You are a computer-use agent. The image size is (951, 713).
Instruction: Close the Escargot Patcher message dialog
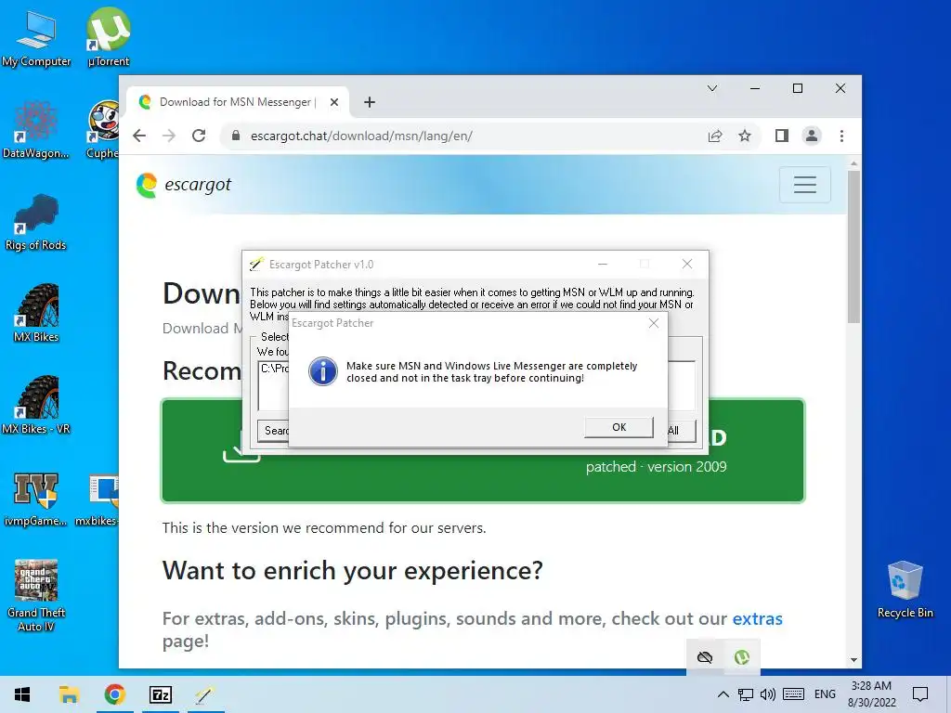[x=653, y=323]
